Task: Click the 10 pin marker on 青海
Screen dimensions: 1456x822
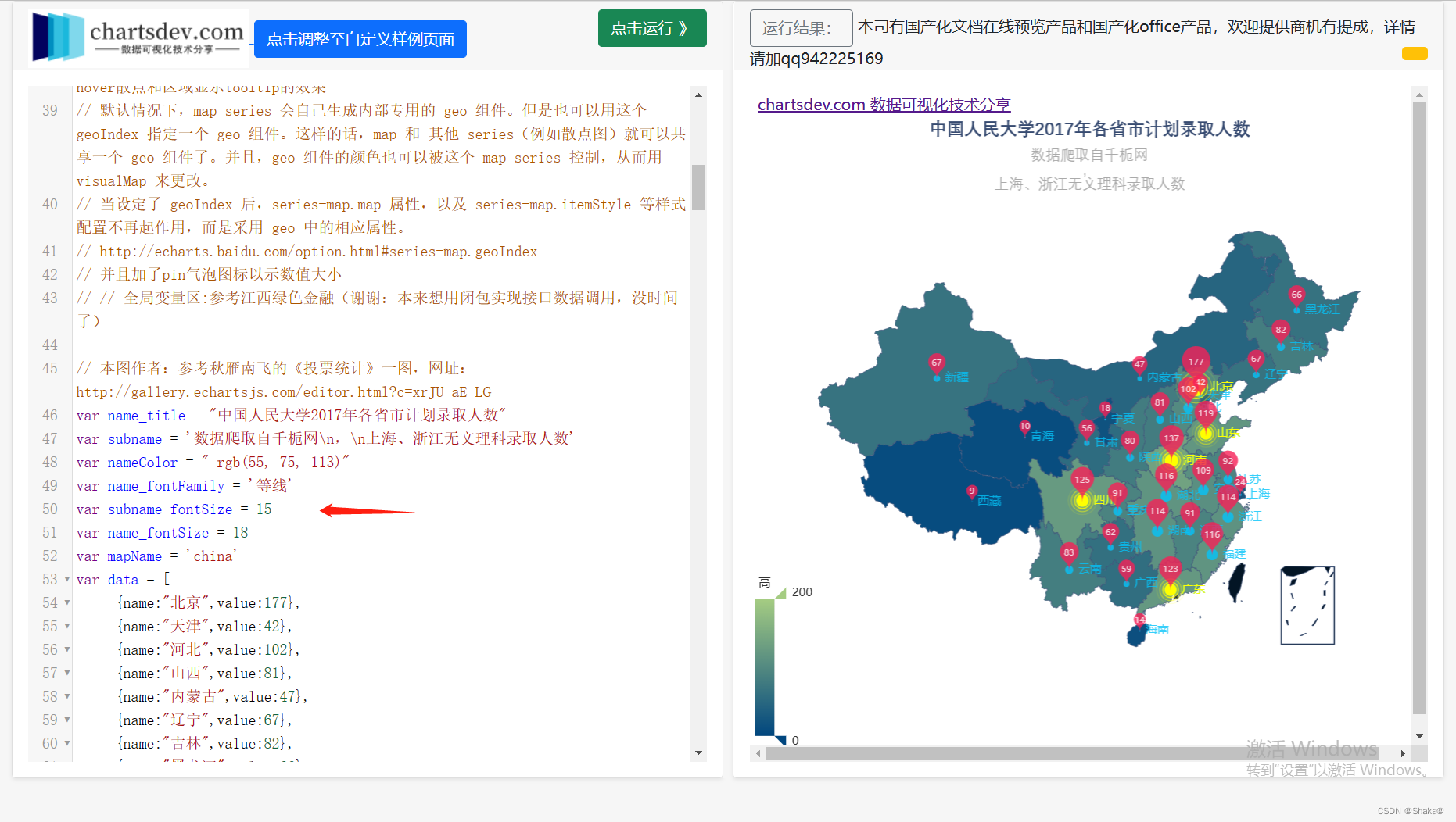Action: pos(1025,427)
